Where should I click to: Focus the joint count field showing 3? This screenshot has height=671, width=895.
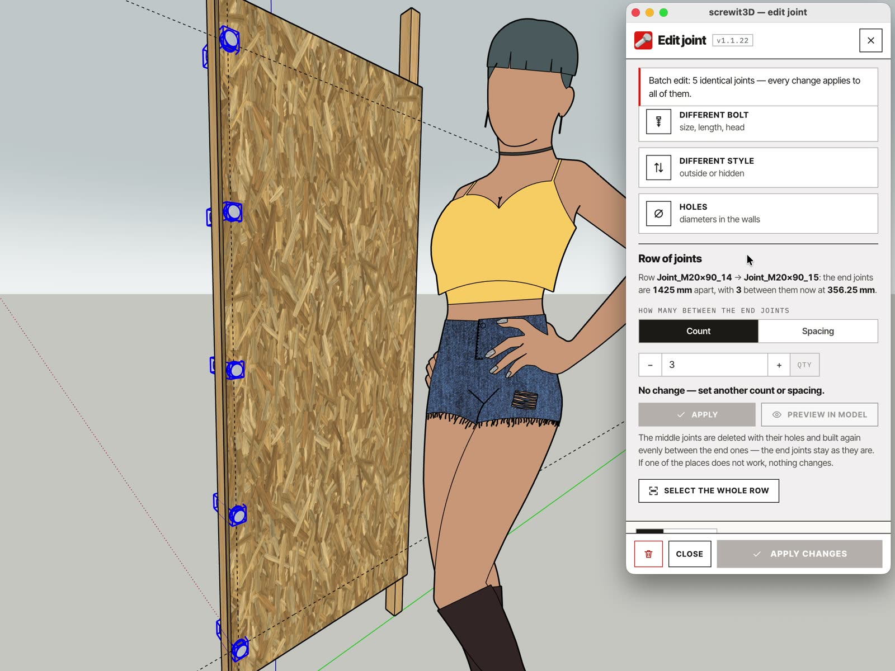[714, 365]
